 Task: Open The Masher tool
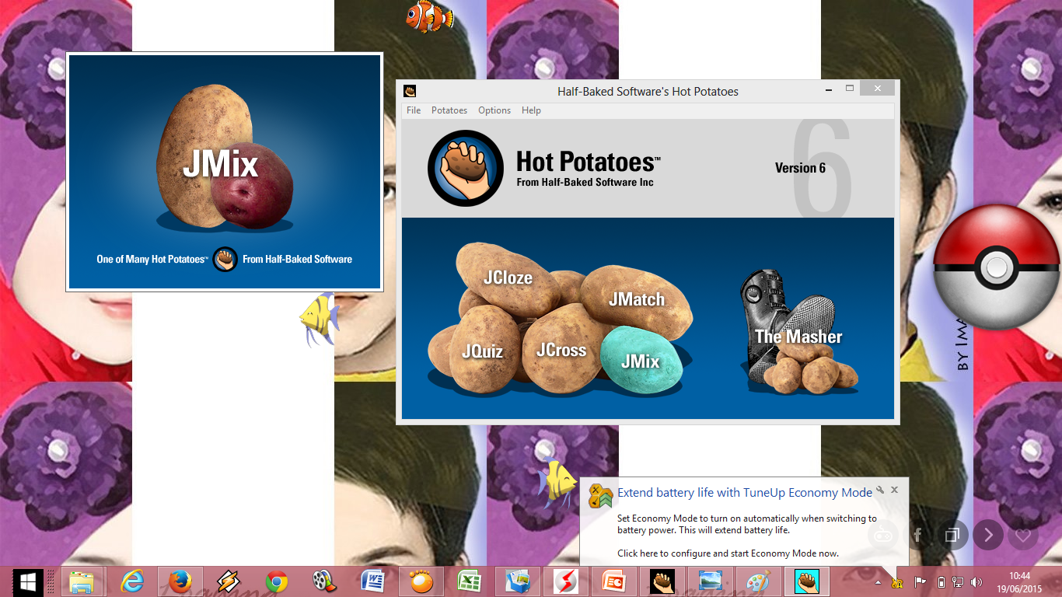(x=798, y=333)
